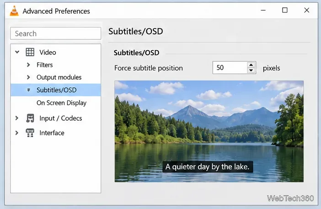This screenshot has height=209, width=321.
Task: Expand the Output modules node
Action: (28, 77)
